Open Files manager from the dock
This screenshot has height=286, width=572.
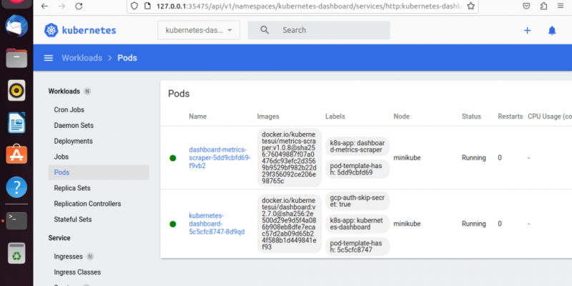point(16,58)
